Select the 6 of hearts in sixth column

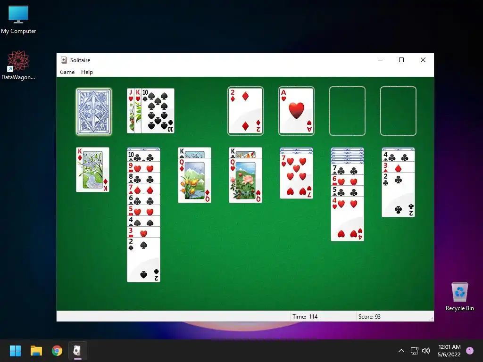point(347,181)
